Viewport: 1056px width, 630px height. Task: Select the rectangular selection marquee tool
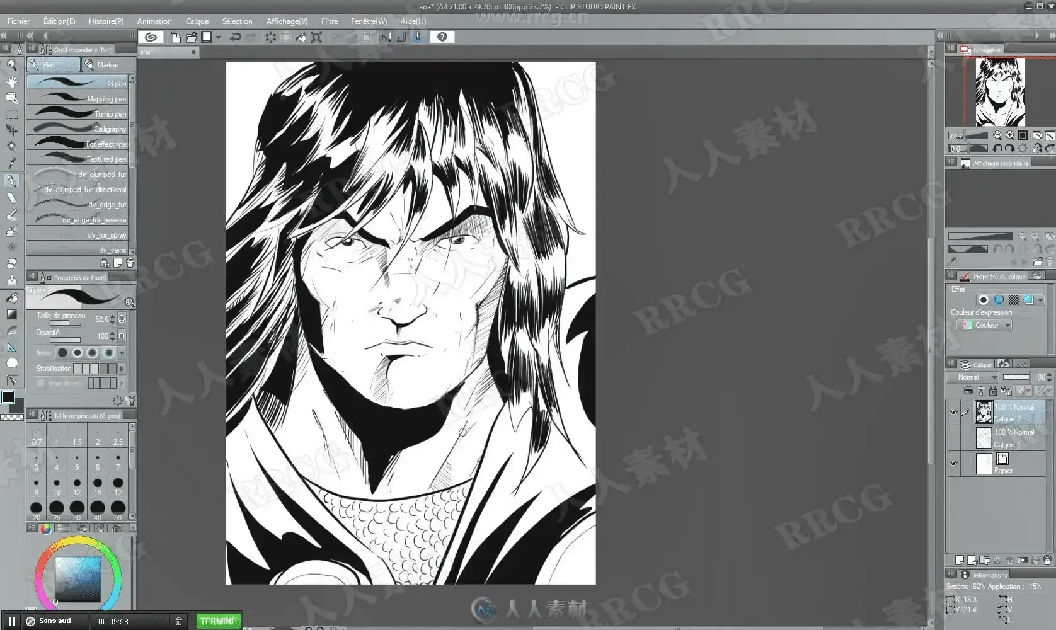[11, 114]
